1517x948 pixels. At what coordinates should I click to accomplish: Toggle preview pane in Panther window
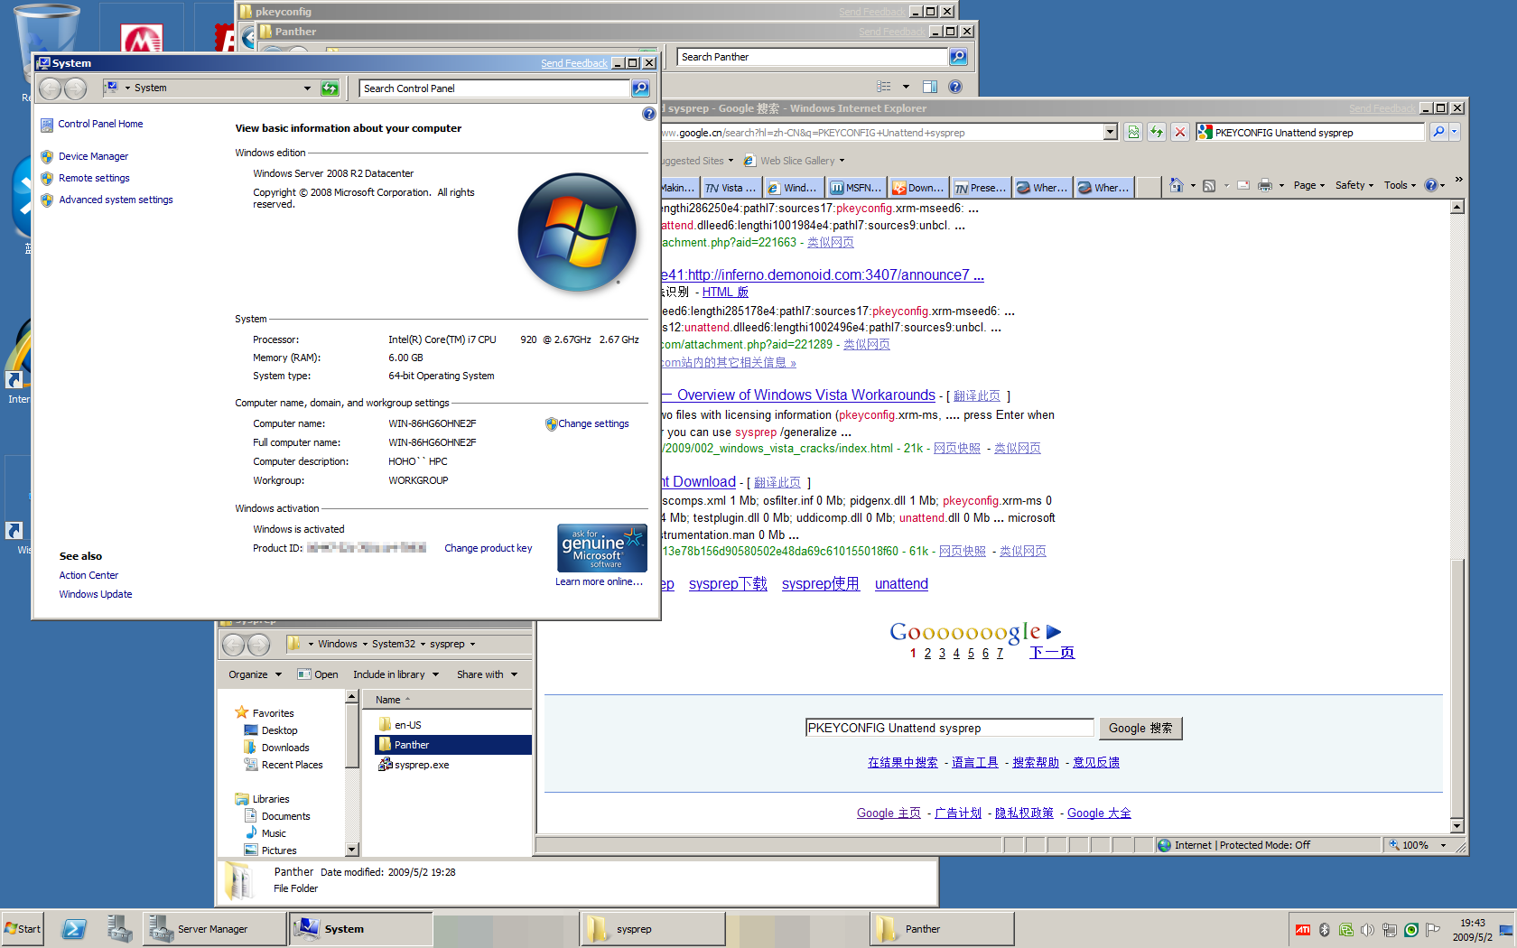pos(930,87)
